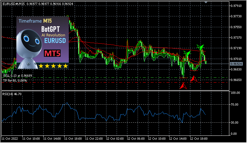Screen dimensions: 247x143
Task: Click price scale value 0.97010
Action: [x=236, y=59]
